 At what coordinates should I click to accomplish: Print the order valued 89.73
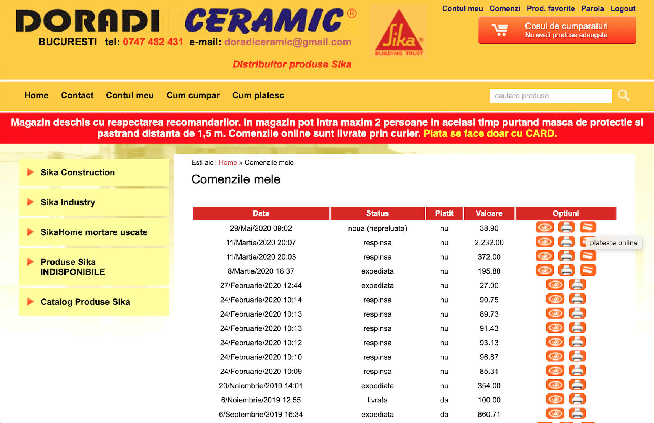(577, 313)
